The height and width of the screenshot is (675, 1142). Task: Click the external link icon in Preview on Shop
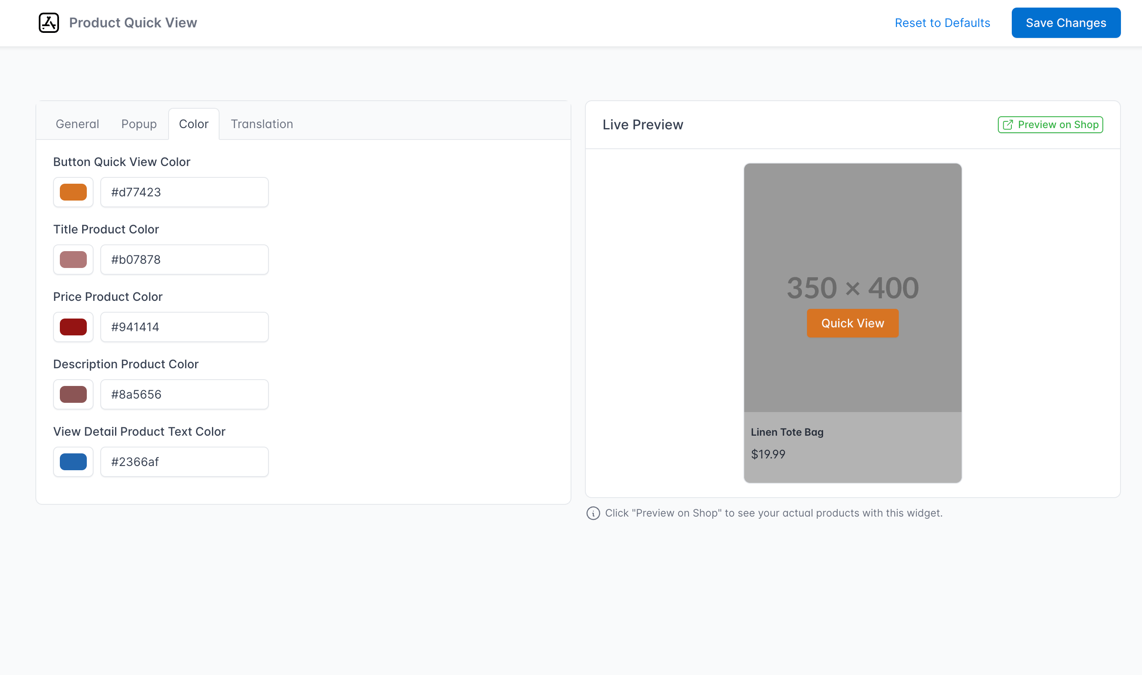pos(1008,125)
